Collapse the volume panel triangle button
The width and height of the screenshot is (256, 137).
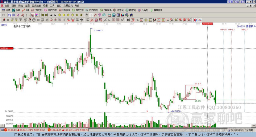2,126
